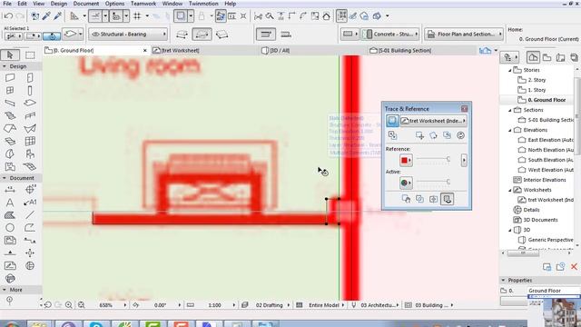The image size is (581, 327).
Task: Select the Fill hatch tool
Action: coord(10,215)
